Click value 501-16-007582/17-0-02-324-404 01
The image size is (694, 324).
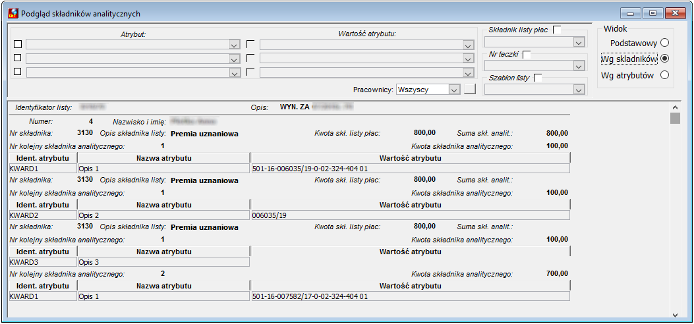[x=410, y=296]
